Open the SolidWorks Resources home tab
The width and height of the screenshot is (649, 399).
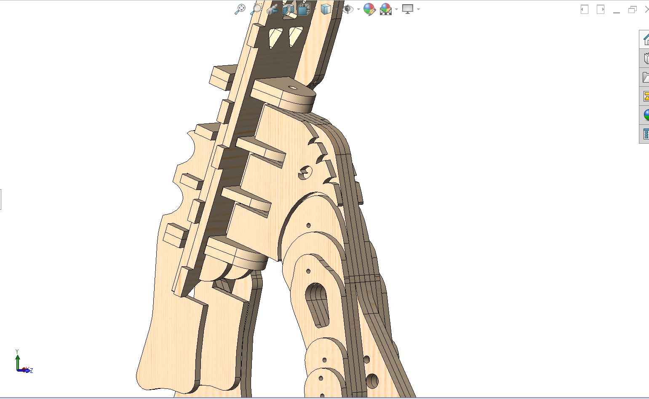tap(645, 40)
